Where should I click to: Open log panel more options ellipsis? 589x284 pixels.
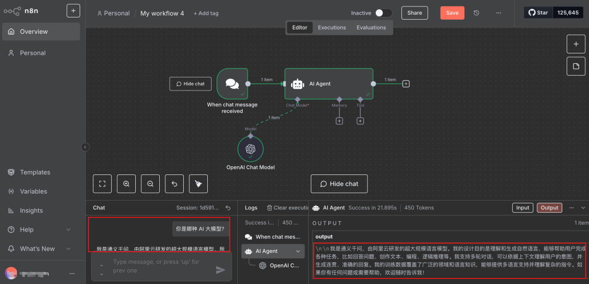[572, 208]
